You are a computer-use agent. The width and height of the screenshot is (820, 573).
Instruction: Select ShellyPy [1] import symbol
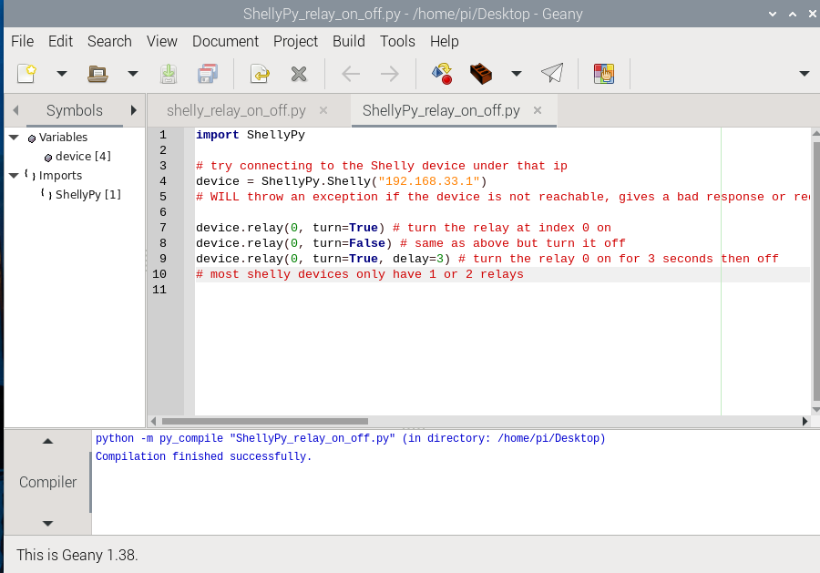tap(87, 194)
